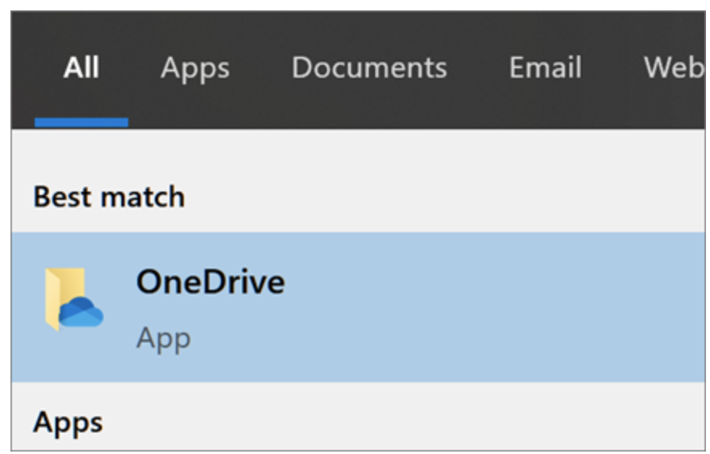Click the 'App' label under OneDrive
710x454 pixels.
[x=163, y=338]
